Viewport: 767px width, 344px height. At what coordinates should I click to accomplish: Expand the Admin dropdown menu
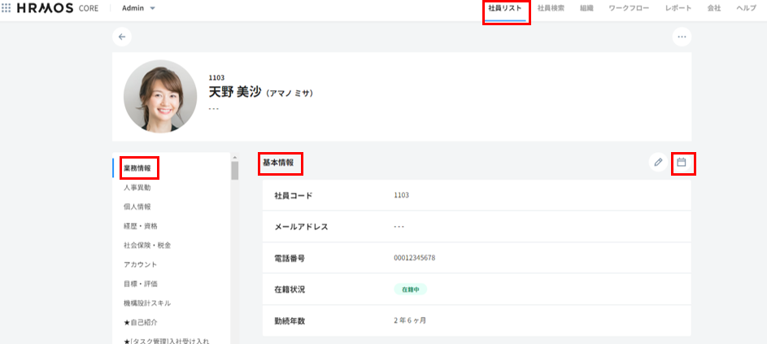138,8
